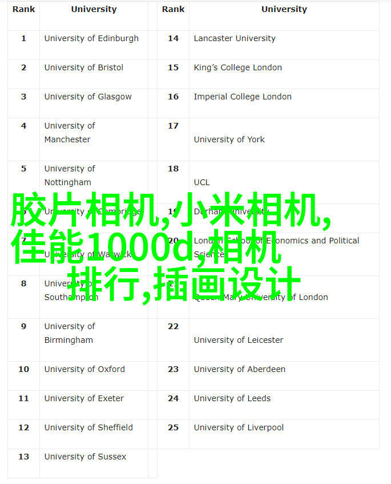Click rank number 18

(174, 169)
